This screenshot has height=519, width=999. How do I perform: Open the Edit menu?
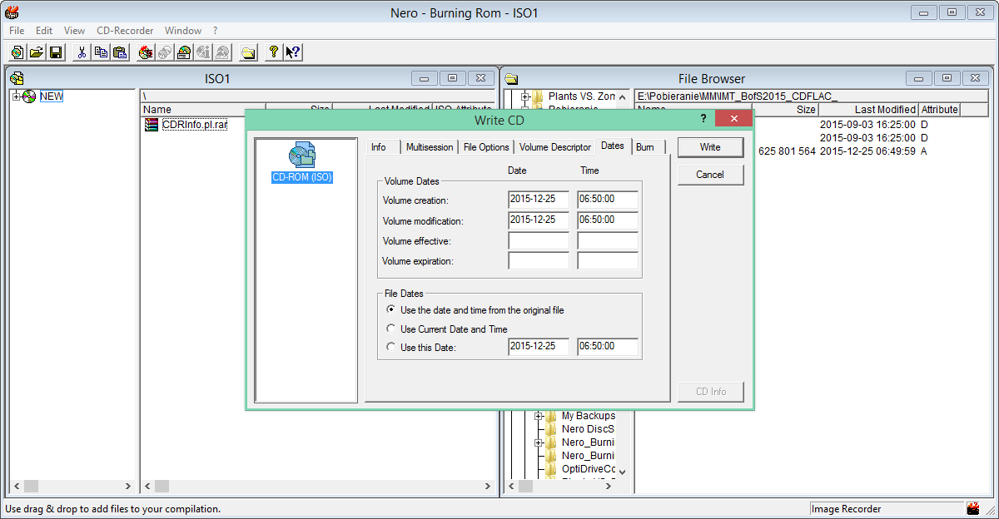point(44,31)
